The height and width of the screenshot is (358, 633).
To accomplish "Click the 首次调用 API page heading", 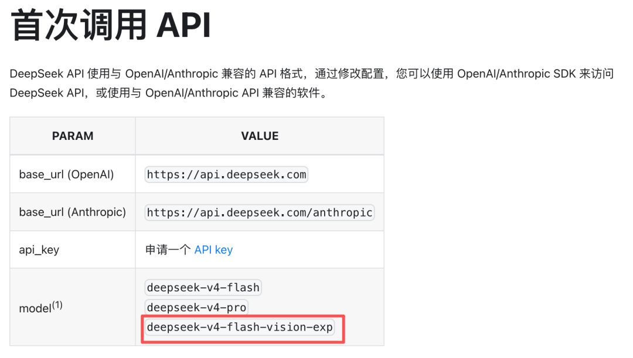I will pos(111,25).
